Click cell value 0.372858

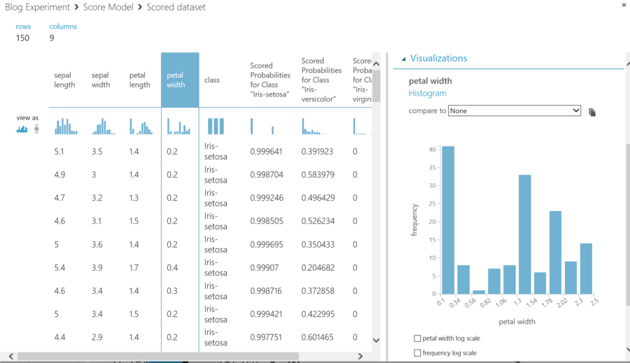(318, 291)
